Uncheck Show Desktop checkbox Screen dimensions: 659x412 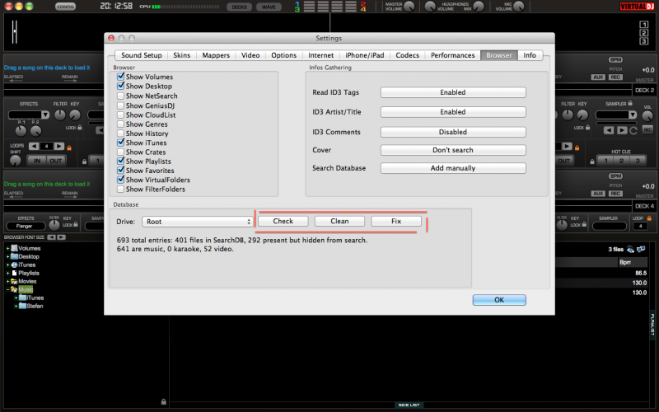pyautogui.click(x=121, y=86)
